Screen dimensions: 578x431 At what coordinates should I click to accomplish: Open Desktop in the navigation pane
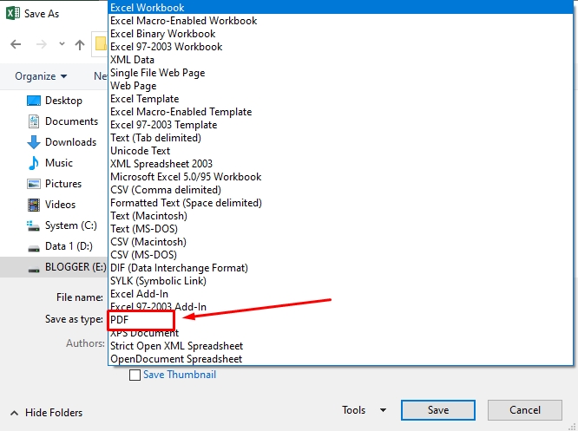click(x=63, y=101)
